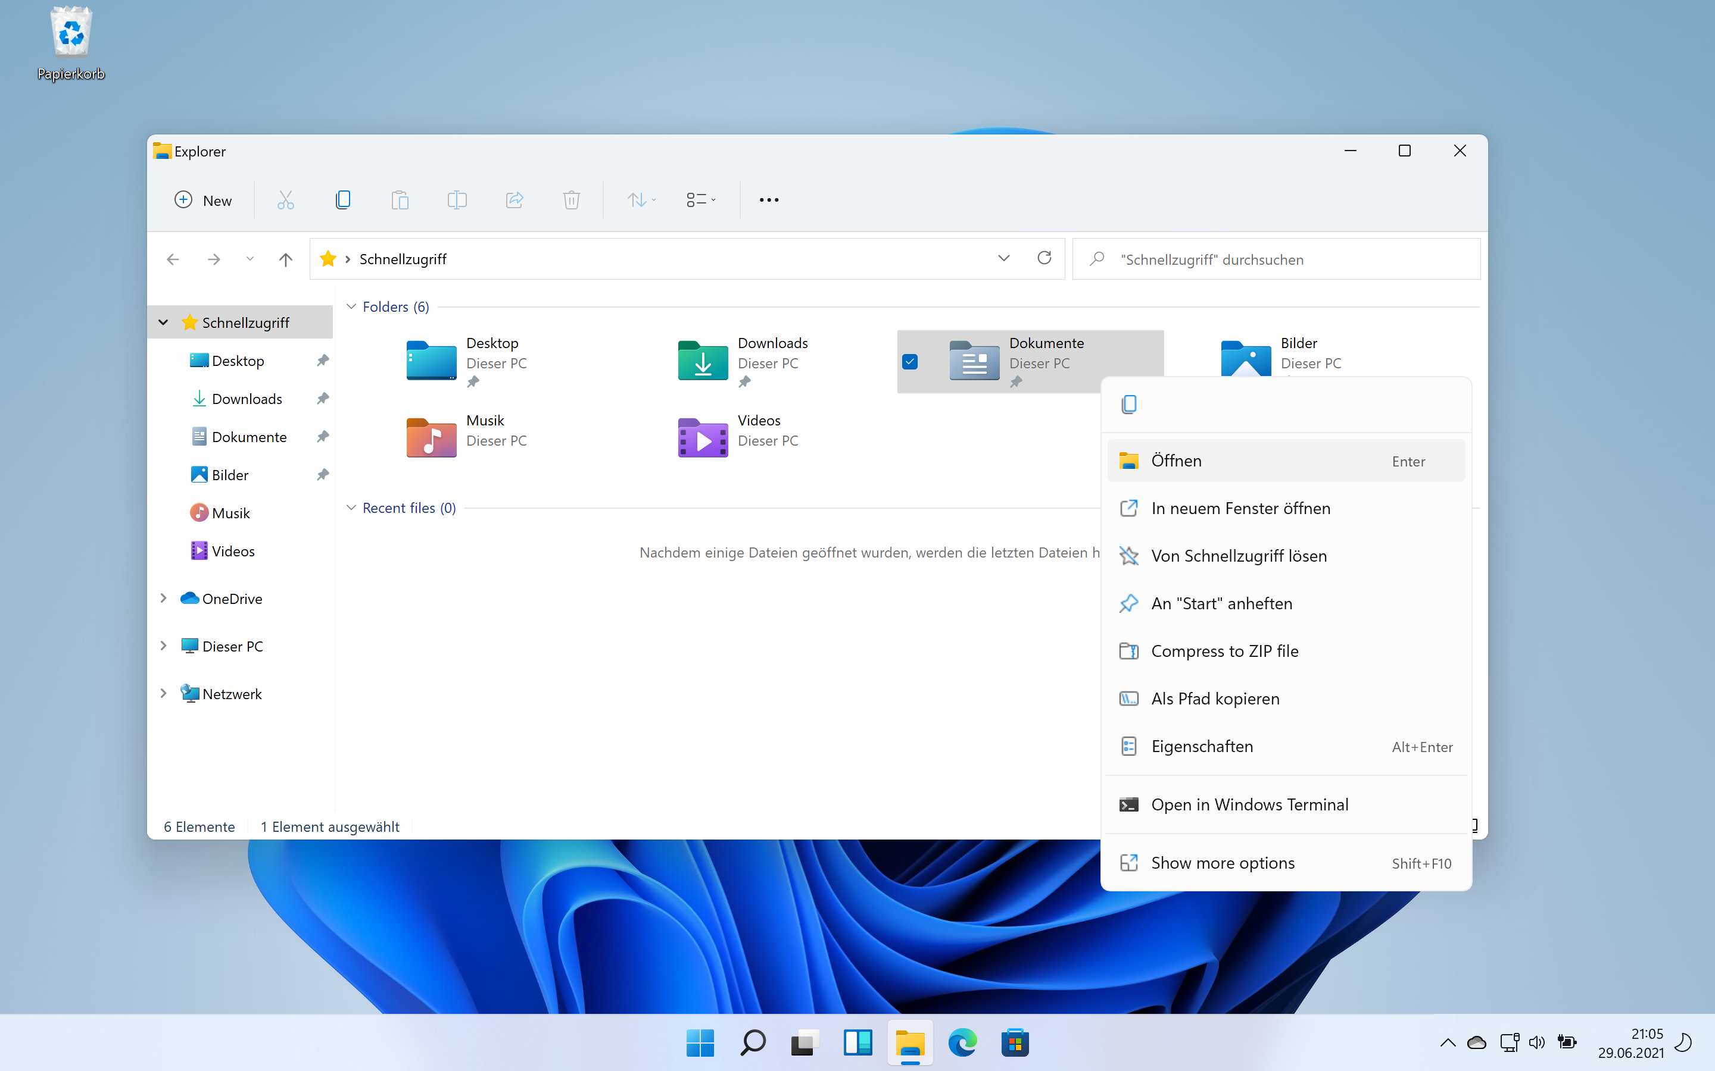Click the Share icon in toolbar
The width and height of the screenshot is (1715, 1071).
click(514, 201)
